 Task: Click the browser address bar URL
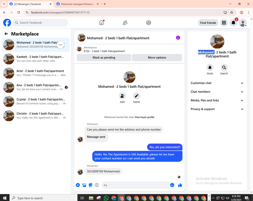coord(60,13)
